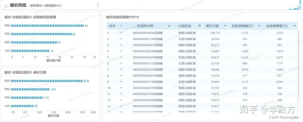Collapse row of XXXXXXXX04041经销商

coord(121,76)
